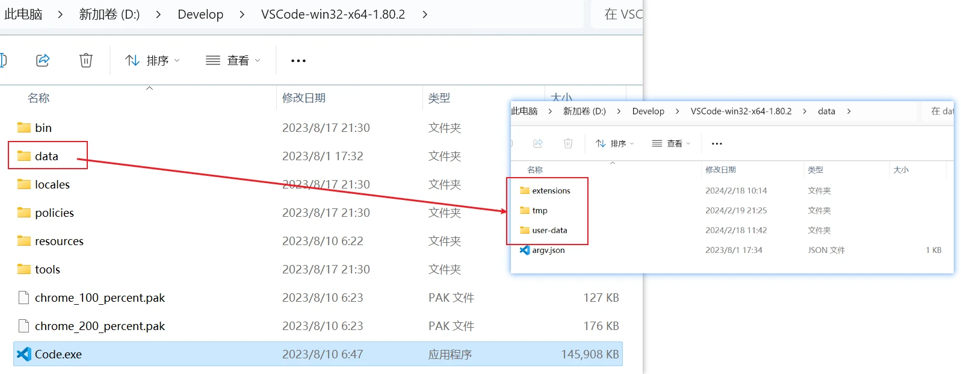Viewport: 961px width, 374px height.
Task: Click trash icon in smaller data window
Action: pos(568,143)
